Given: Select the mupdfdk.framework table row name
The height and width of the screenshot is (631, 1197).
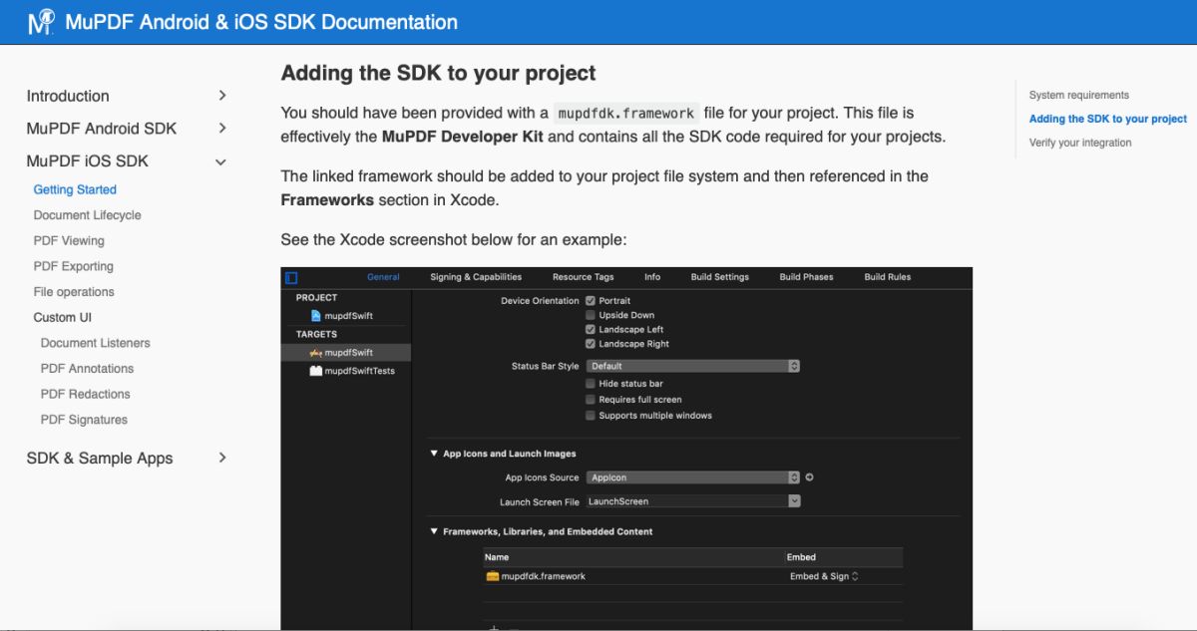Looking at the screenshot, I should (x=544, y=576).
